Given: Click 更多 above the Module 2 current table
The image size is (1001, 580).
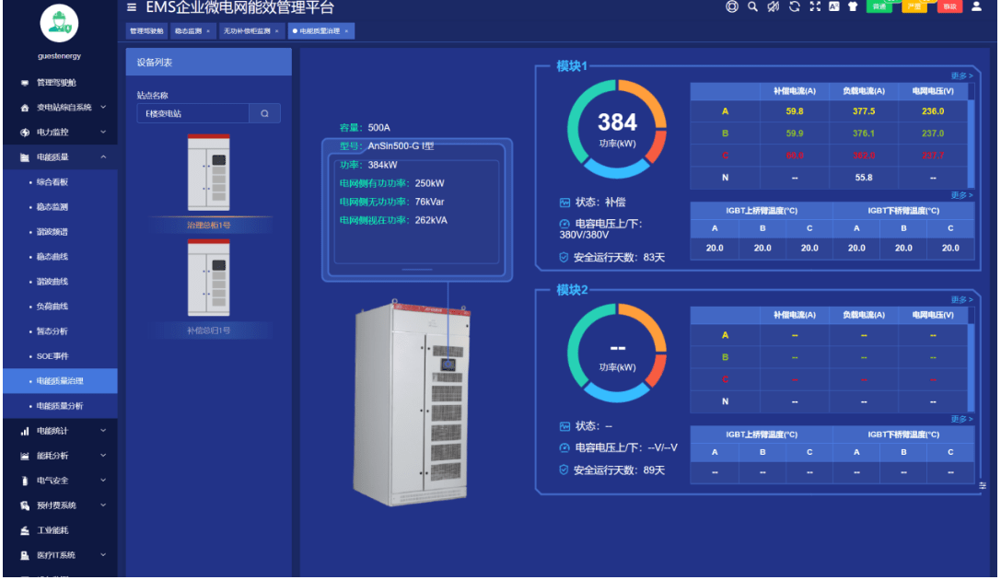Looking at the screenshot, I should click(x=961, y=300).
